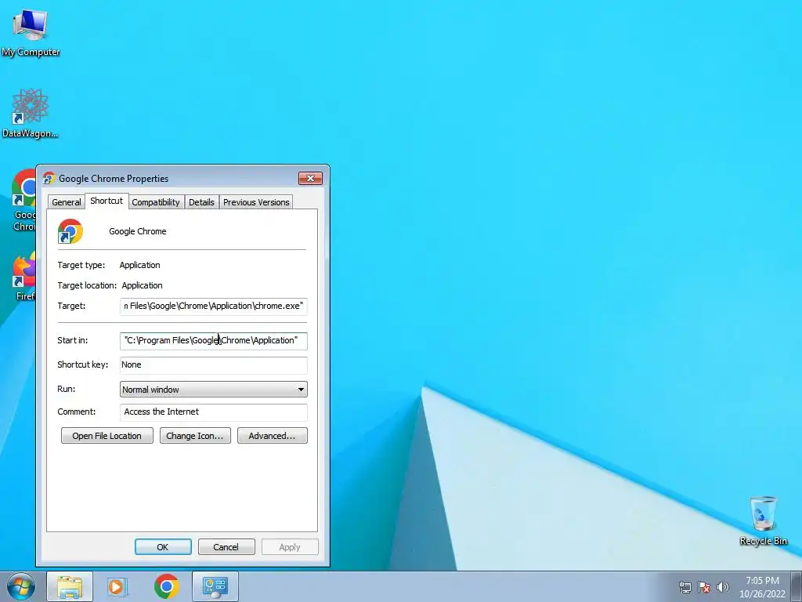Screen dimensions: 802x602
Task: Click the Chrome icon in dialog title bar
Action: coord(49,178)
